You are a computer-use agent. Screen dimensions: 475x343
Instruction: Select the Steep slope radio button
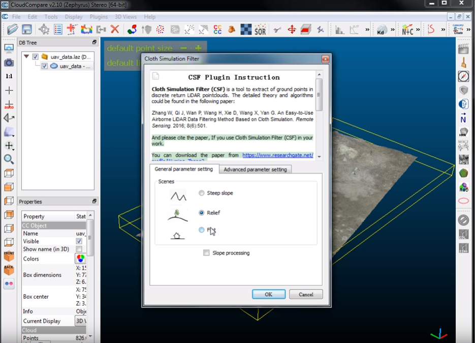(x=202, y=193)
